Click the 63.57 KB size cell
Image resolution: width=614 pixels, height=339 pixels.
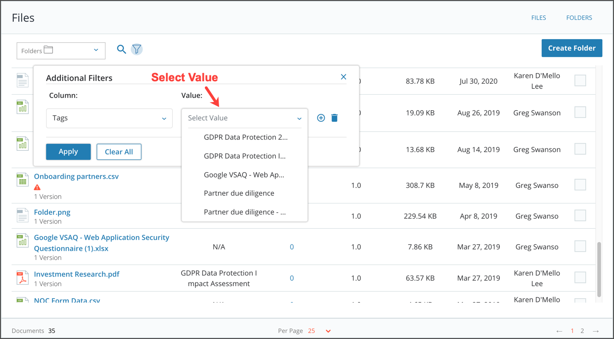[x=420, y=278]
